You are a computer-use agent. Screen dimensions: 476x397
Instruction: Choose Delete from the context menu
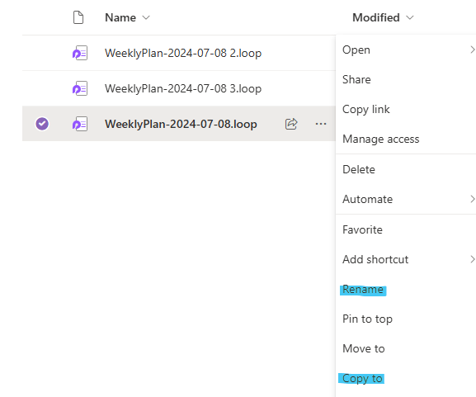[x=359, y=169]
